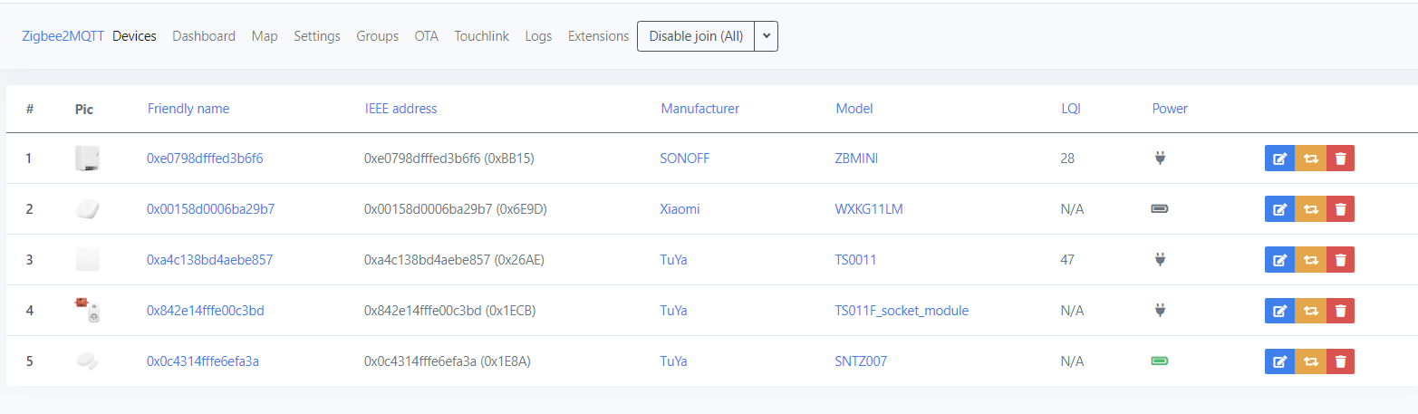This screenshot has height=414, width=1418.
Task: Click the plug icon in the TS011F_socket_module row
Action: [1160, 311]
